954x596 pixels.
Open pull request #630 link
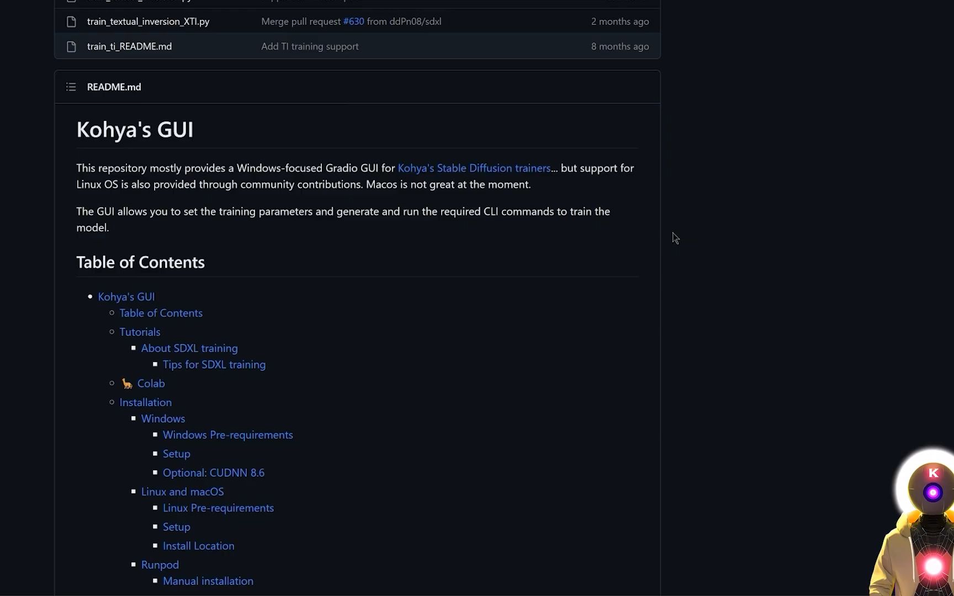click(353, 22)
